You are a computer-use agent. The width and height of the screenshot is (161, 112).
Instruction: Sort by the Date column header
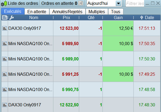click(149, 17)
